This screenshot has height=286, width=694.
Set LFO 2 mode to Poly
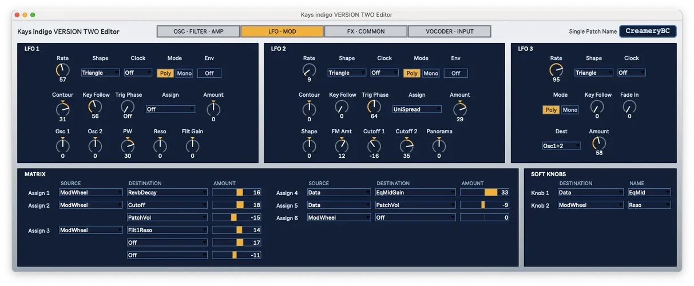413,73
